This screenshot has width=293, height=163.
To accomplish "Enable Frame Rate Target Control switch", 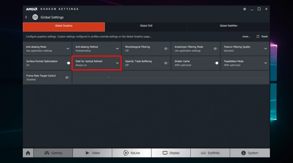I will 67,78.
